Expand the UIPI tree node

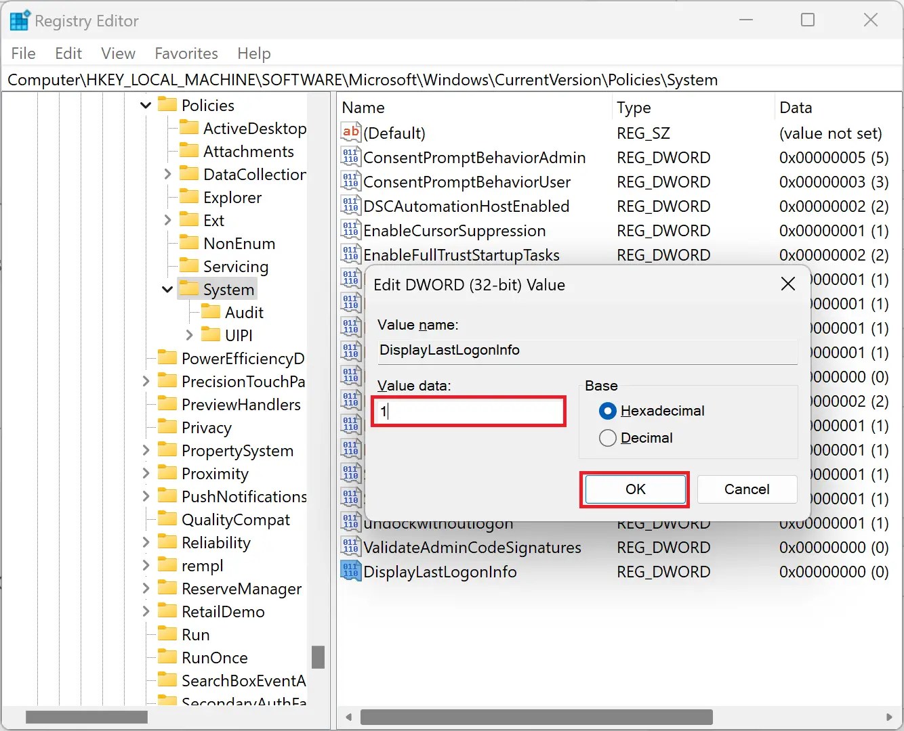(x=190, y=334)
